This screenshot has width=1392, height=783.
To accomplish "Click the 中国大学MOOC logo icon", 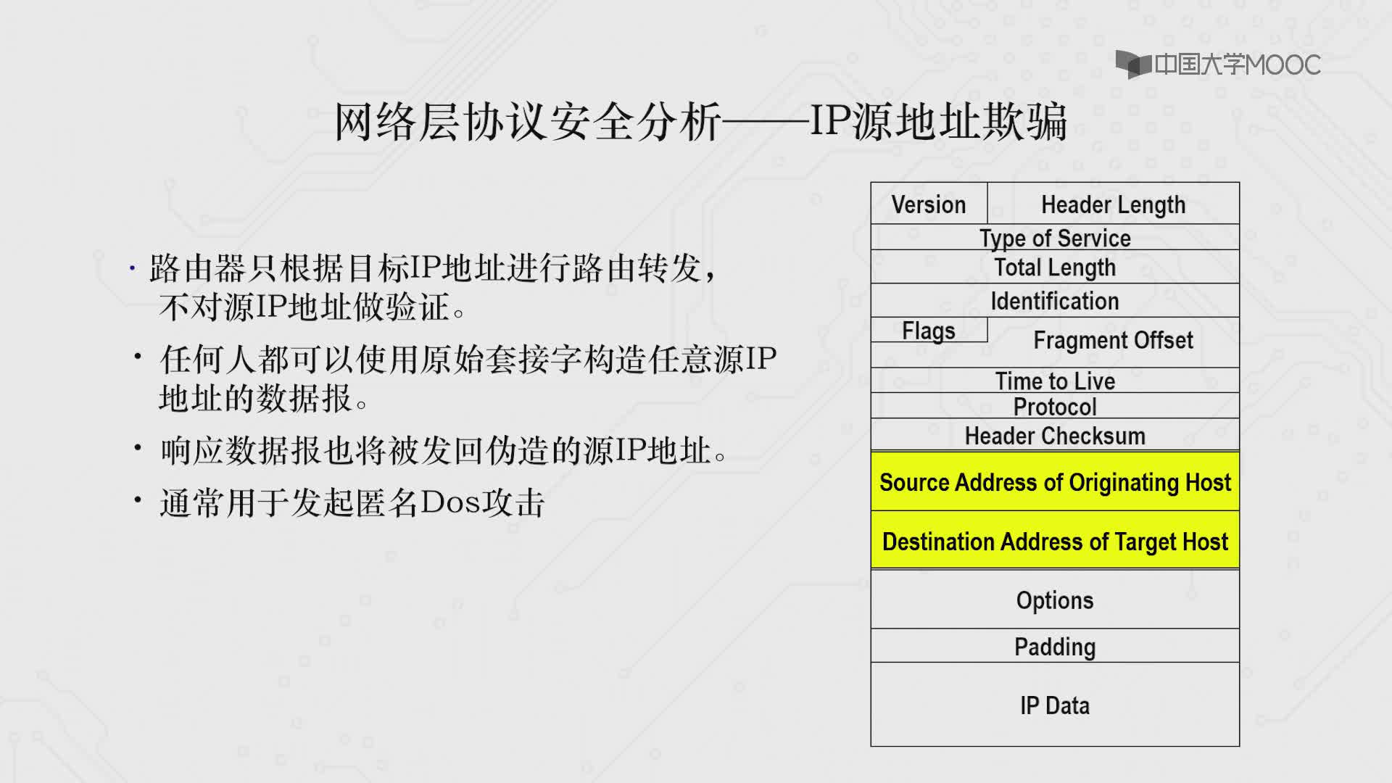I will [x=1135, y=62].
